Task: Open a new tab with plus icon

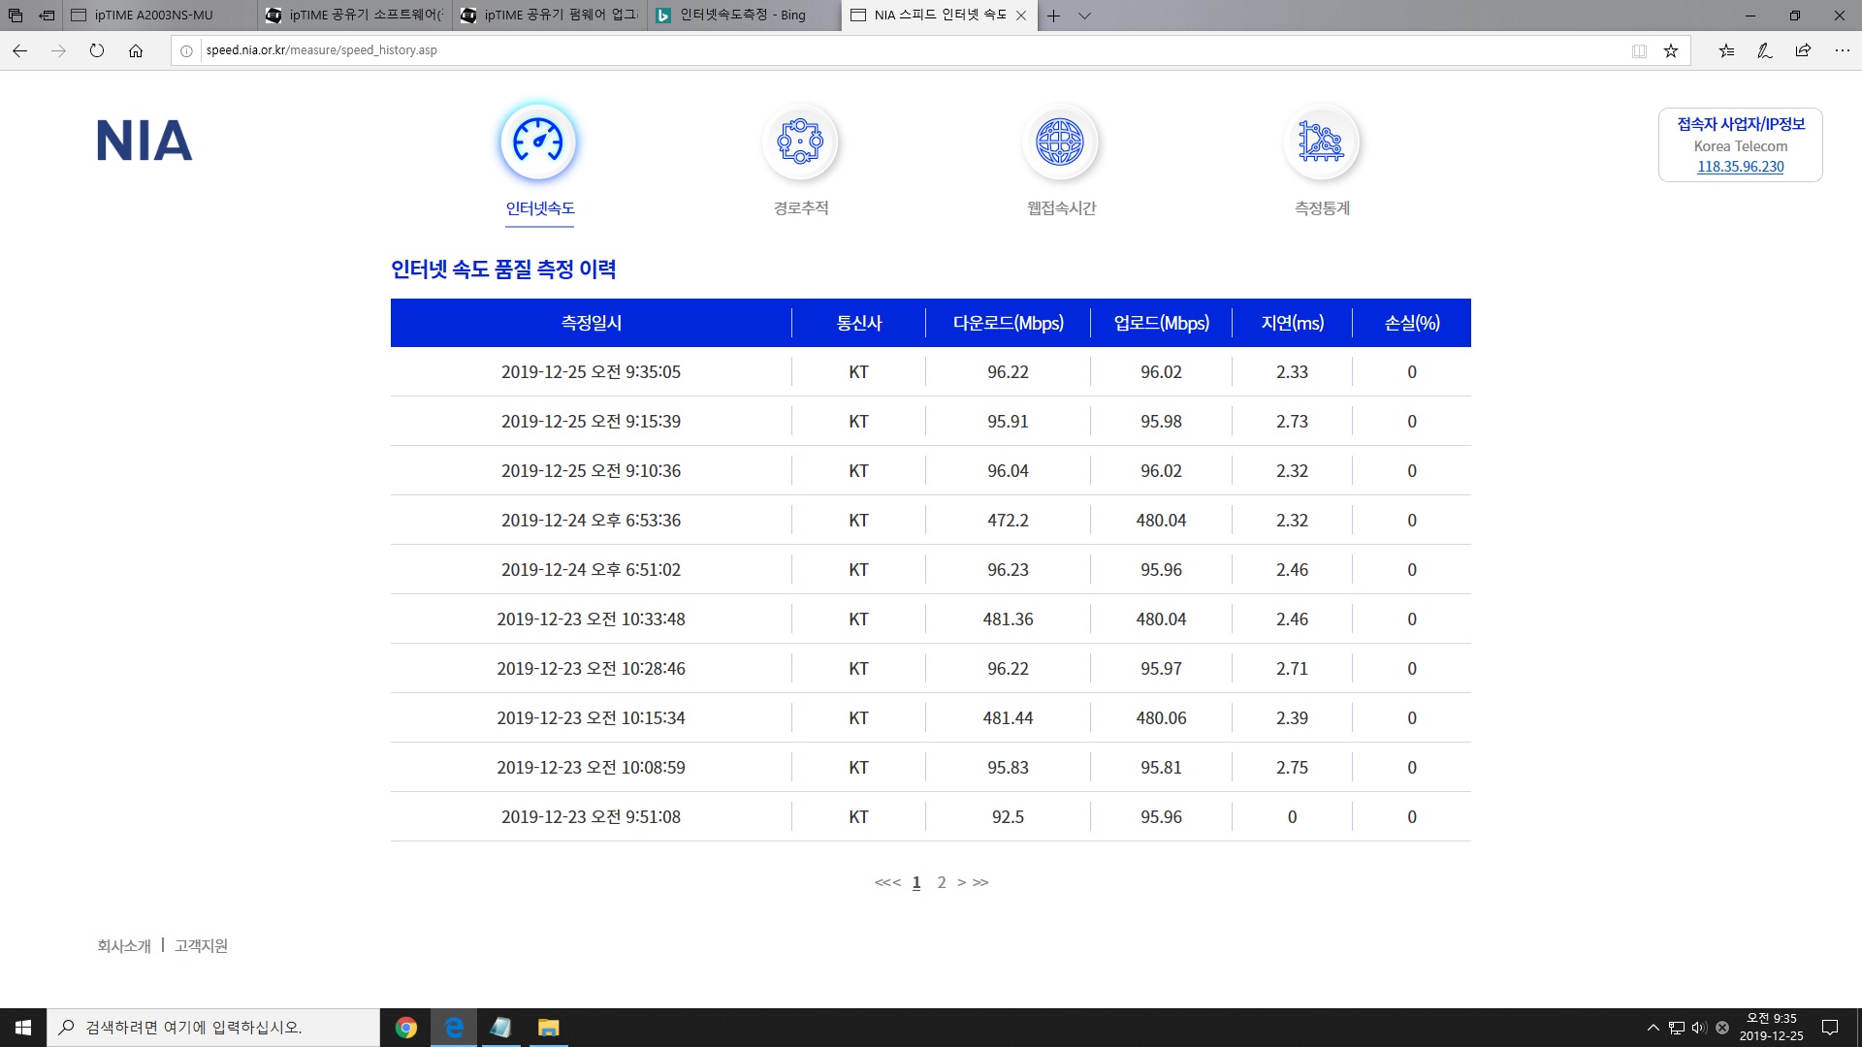Action: [x=1053, y=16]
